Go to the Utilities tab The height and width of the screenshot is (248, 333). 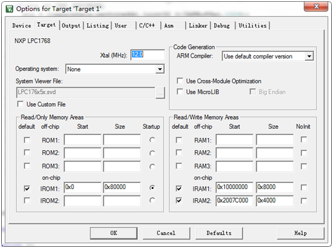(252, 26)
